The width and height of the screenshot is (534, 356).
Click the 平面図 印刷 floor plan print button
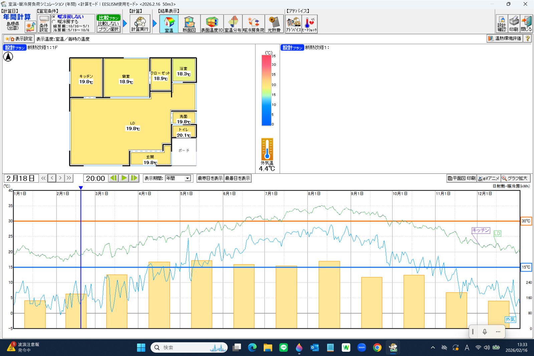click(x=462, y=179)
